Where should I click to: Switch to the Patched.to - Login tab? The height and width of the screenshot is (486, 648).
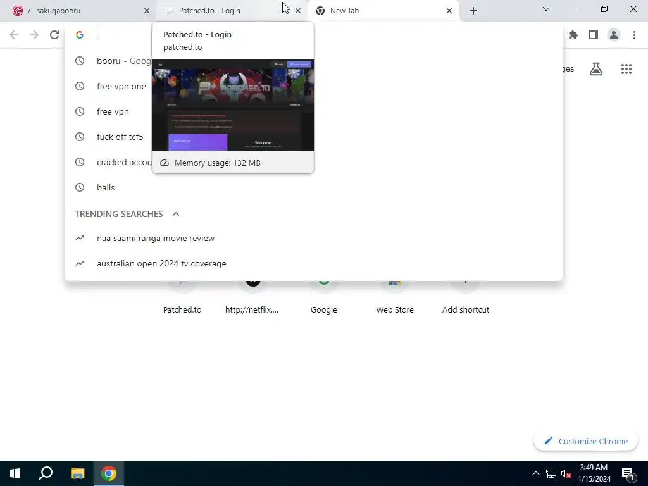(232, 11)
